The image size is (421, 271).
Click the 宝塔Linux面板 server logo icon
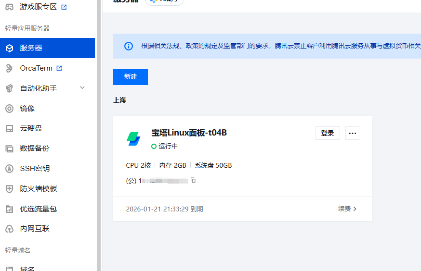pos(133,139)
